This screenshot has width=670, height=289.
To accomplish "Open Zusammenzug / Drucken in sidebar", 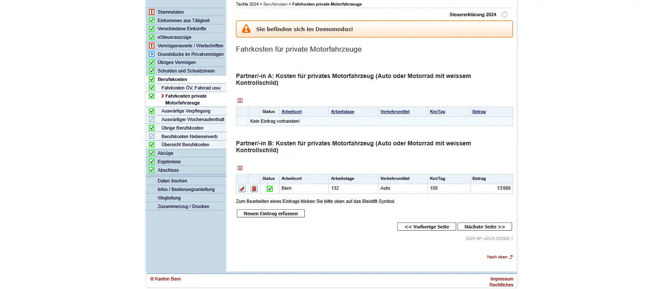I will coord(183,206).
